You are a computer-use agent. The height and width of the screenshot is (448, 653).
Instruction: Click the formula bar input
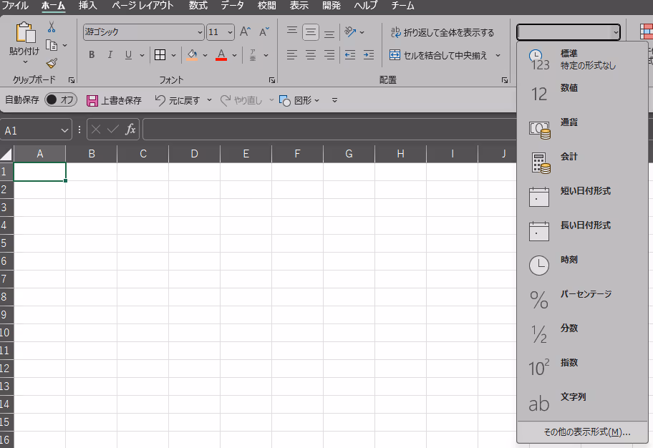pos(329,130)
